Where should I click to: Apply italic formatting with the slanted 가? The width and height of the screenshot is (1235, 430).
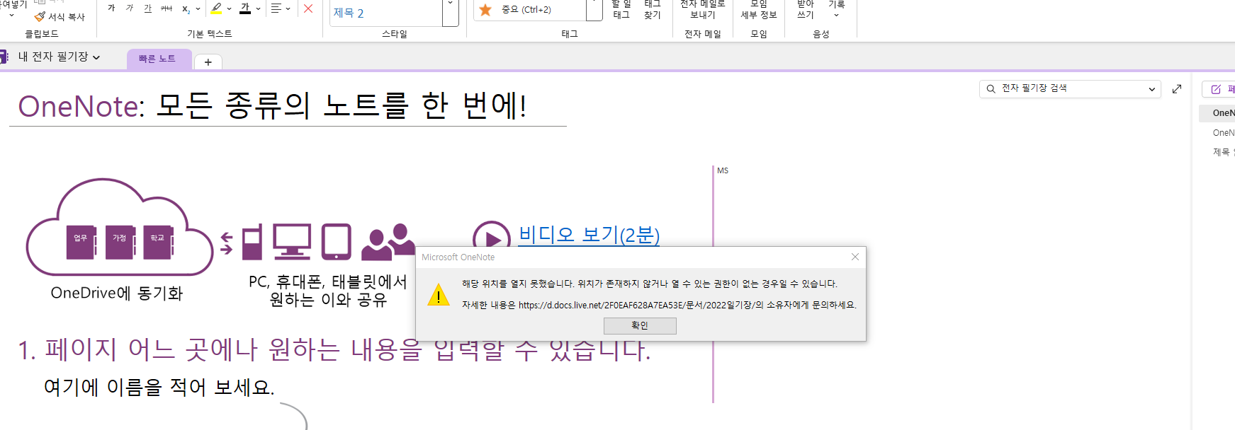(130, 8)
